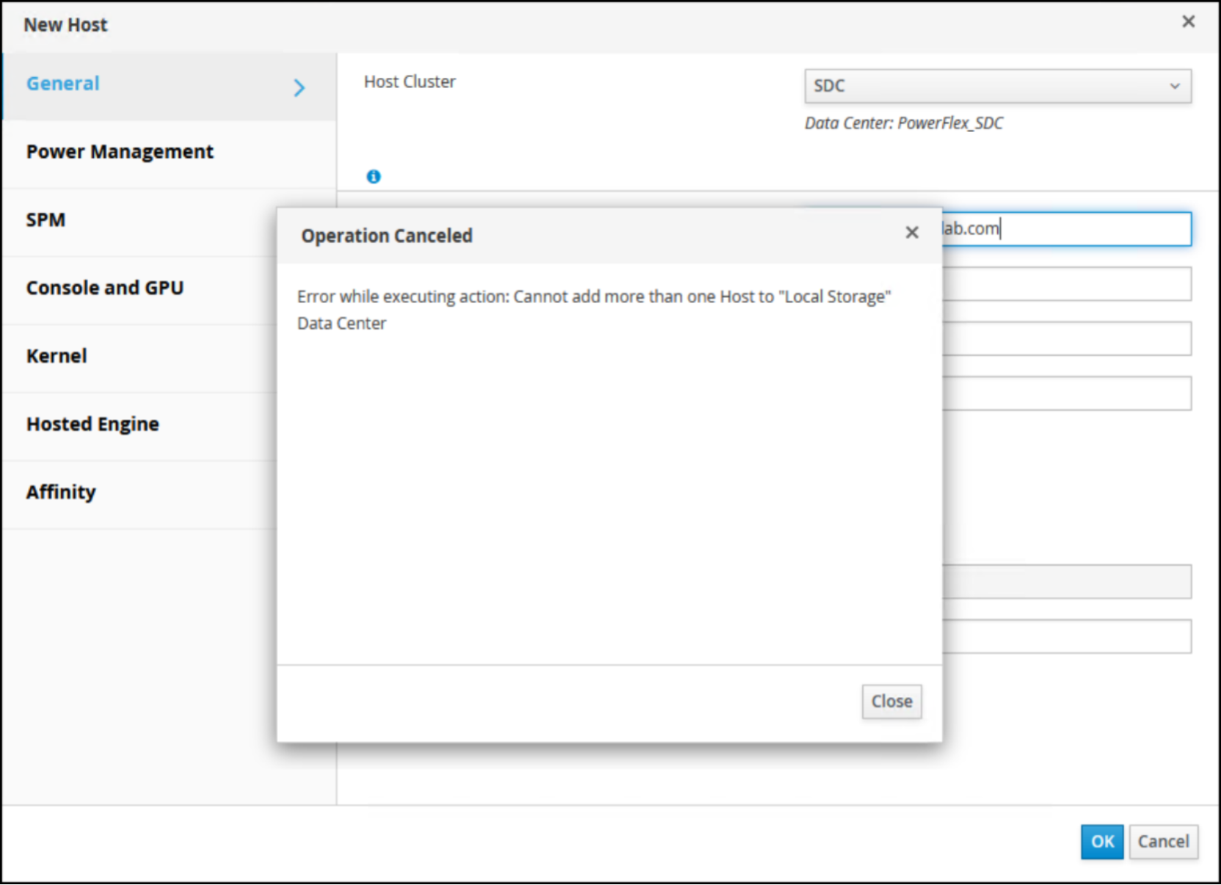Click the Operation Canceled dialog title
Viewport: 1221px width, 885px height.
coord(387,236)
